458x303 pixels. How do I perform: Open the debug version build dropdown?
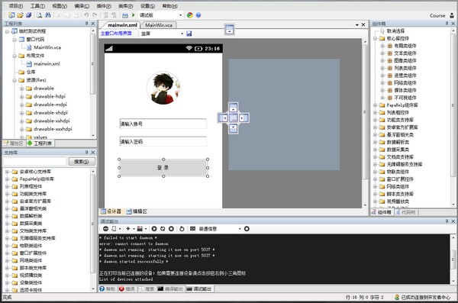click(x=180, y=15)
